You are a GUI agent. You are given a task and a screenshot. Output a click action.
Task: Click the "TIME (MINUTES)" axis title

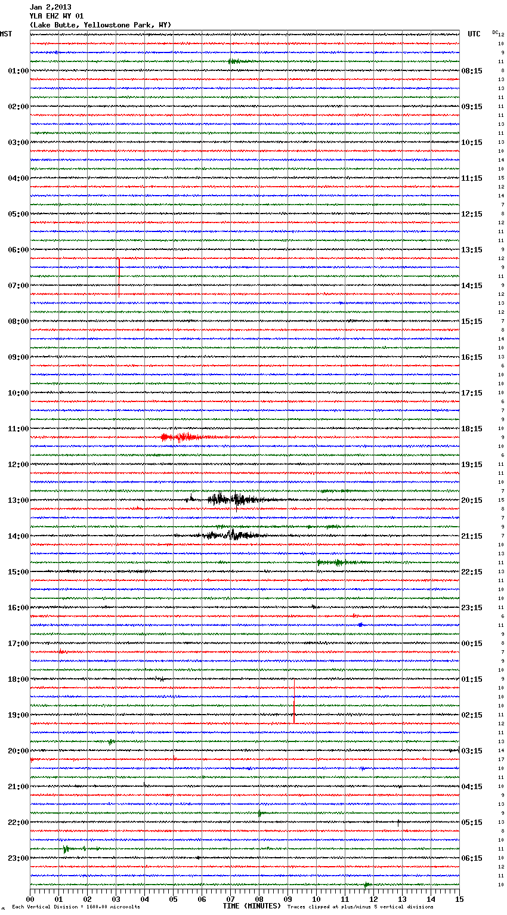252,906
